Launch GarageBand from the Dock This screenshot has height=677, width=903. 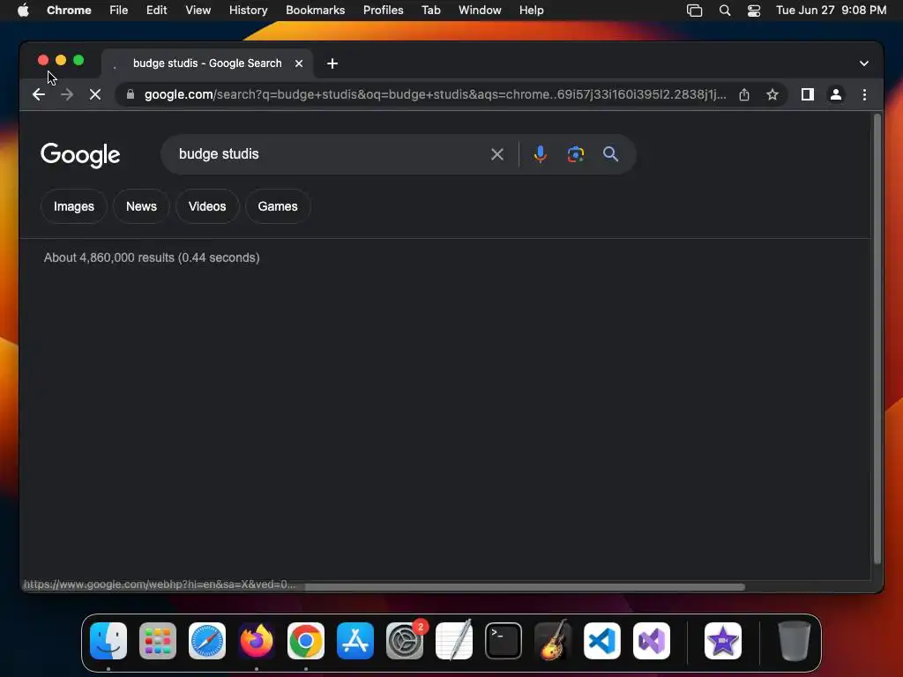coord(553,641)
